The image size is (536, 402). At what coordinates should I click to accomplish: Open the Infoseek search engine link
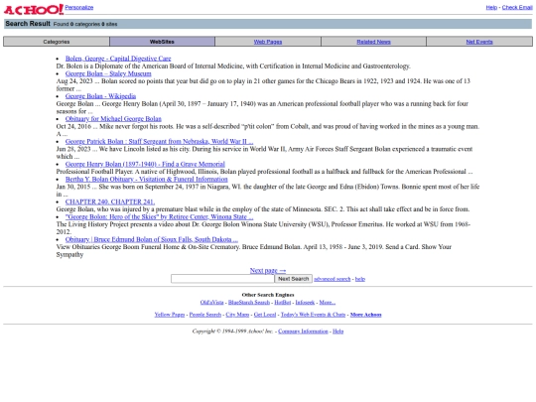coord(305,302)
